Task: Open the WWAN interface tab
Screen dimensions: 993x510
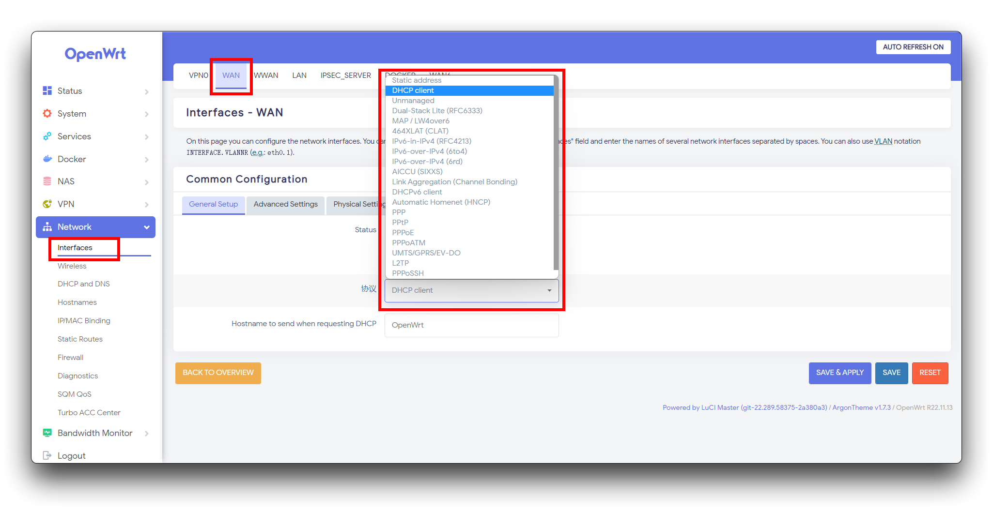Action: pos(266,75)
